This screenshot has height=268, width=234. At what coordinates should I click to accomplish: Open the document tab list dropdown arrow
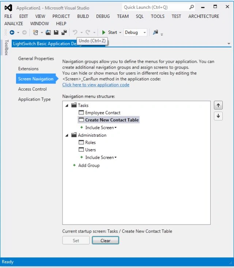click(x=229, y=44)
